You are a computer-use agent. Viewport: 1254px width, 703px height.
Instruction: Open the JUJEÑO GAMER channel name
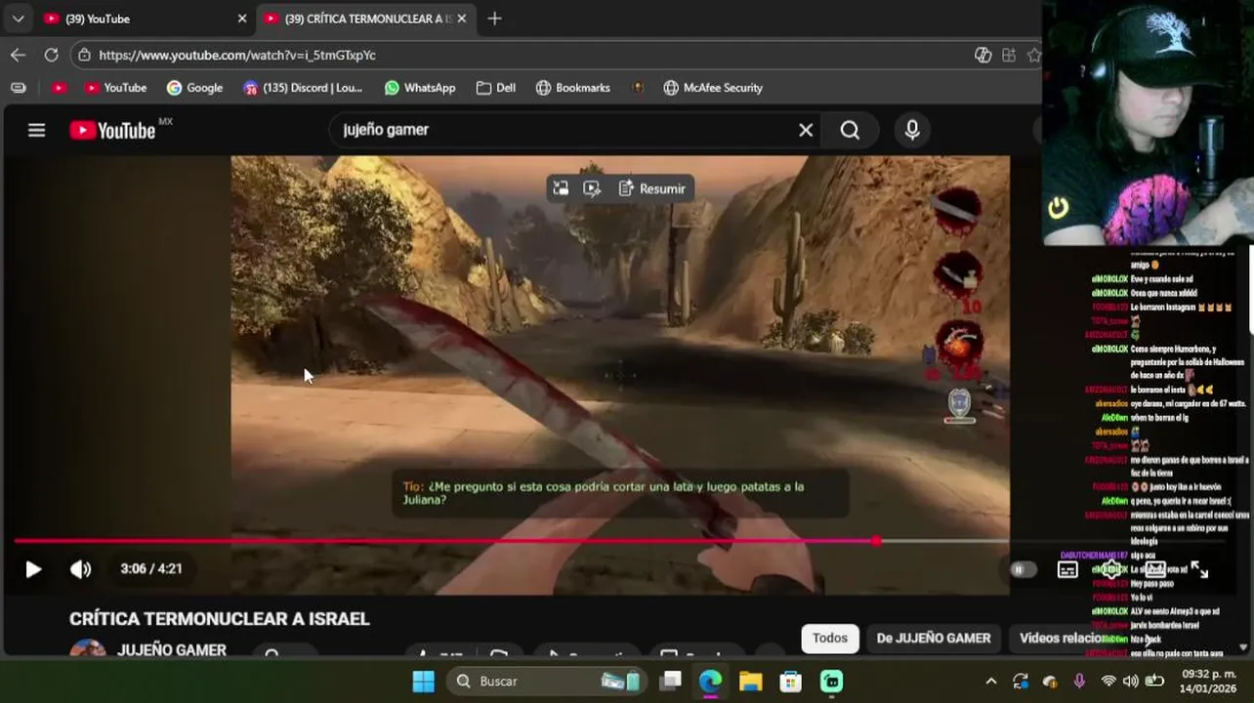pos(172,649)
